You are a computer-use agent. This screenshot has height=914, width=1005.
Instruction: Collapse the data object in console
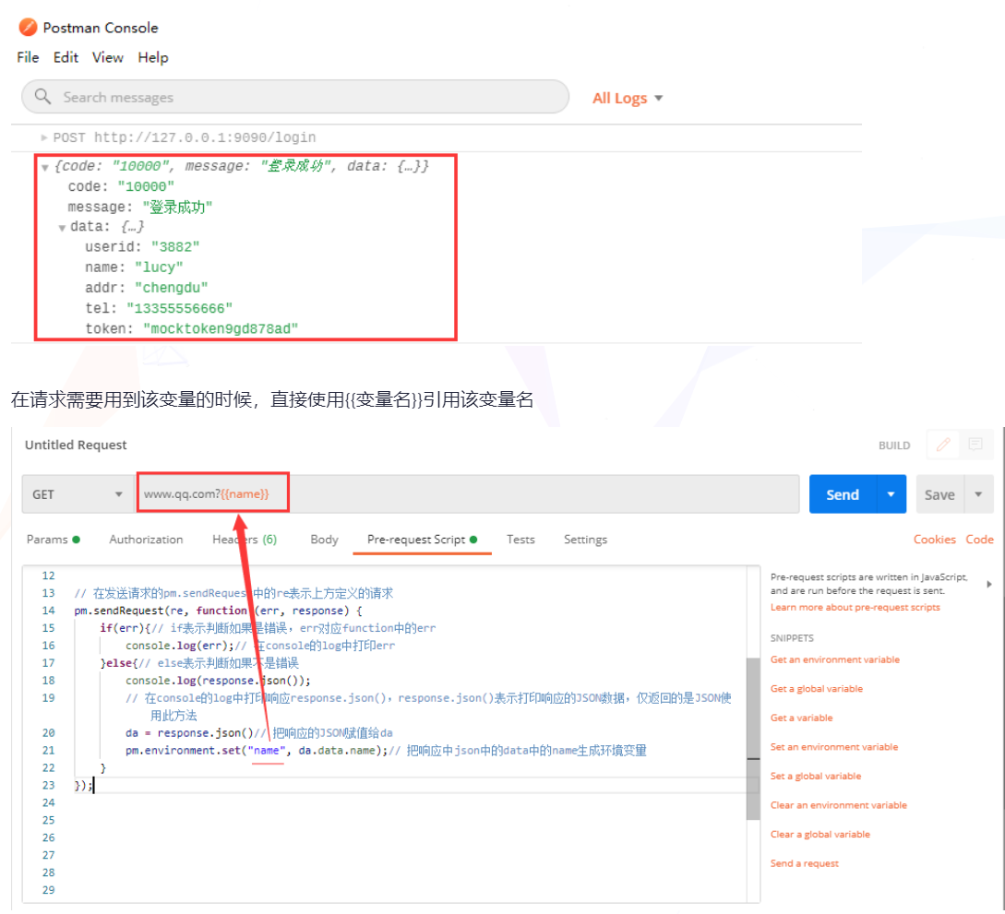click(x=63, y=227)
